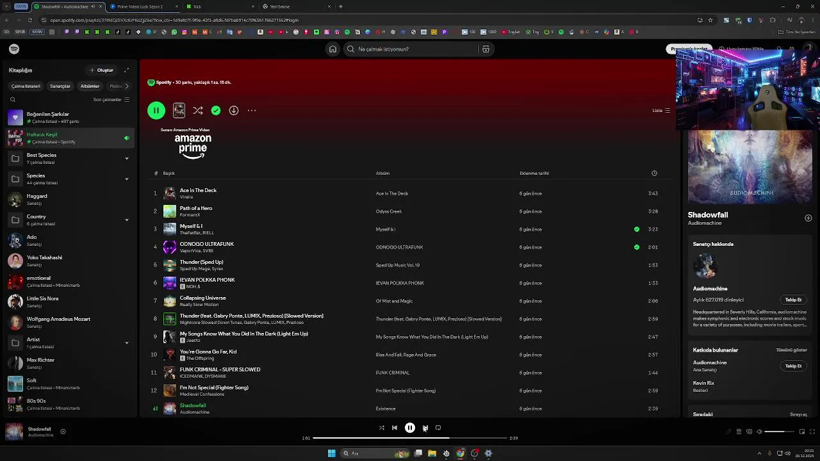This screenshot has height=461, width=820.
Task: Open Beğenilen Şarkılar playlist
Action: point(68,117)
